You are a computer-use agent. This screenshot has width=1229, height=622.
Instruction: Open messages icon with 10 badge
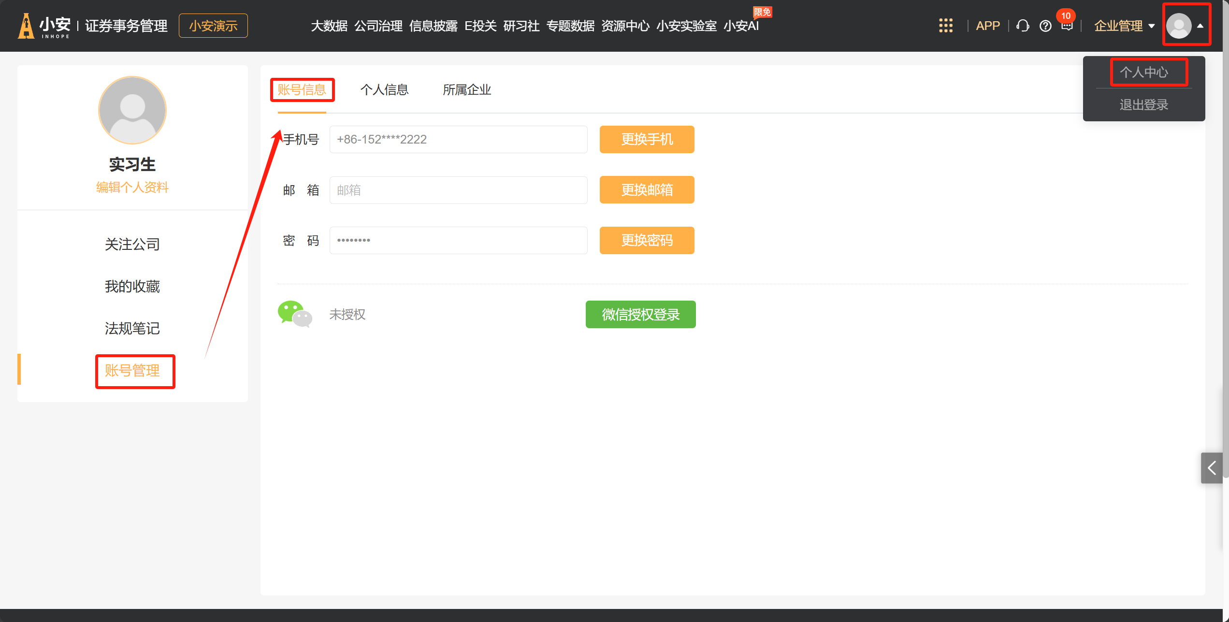tap(1067, 26)
